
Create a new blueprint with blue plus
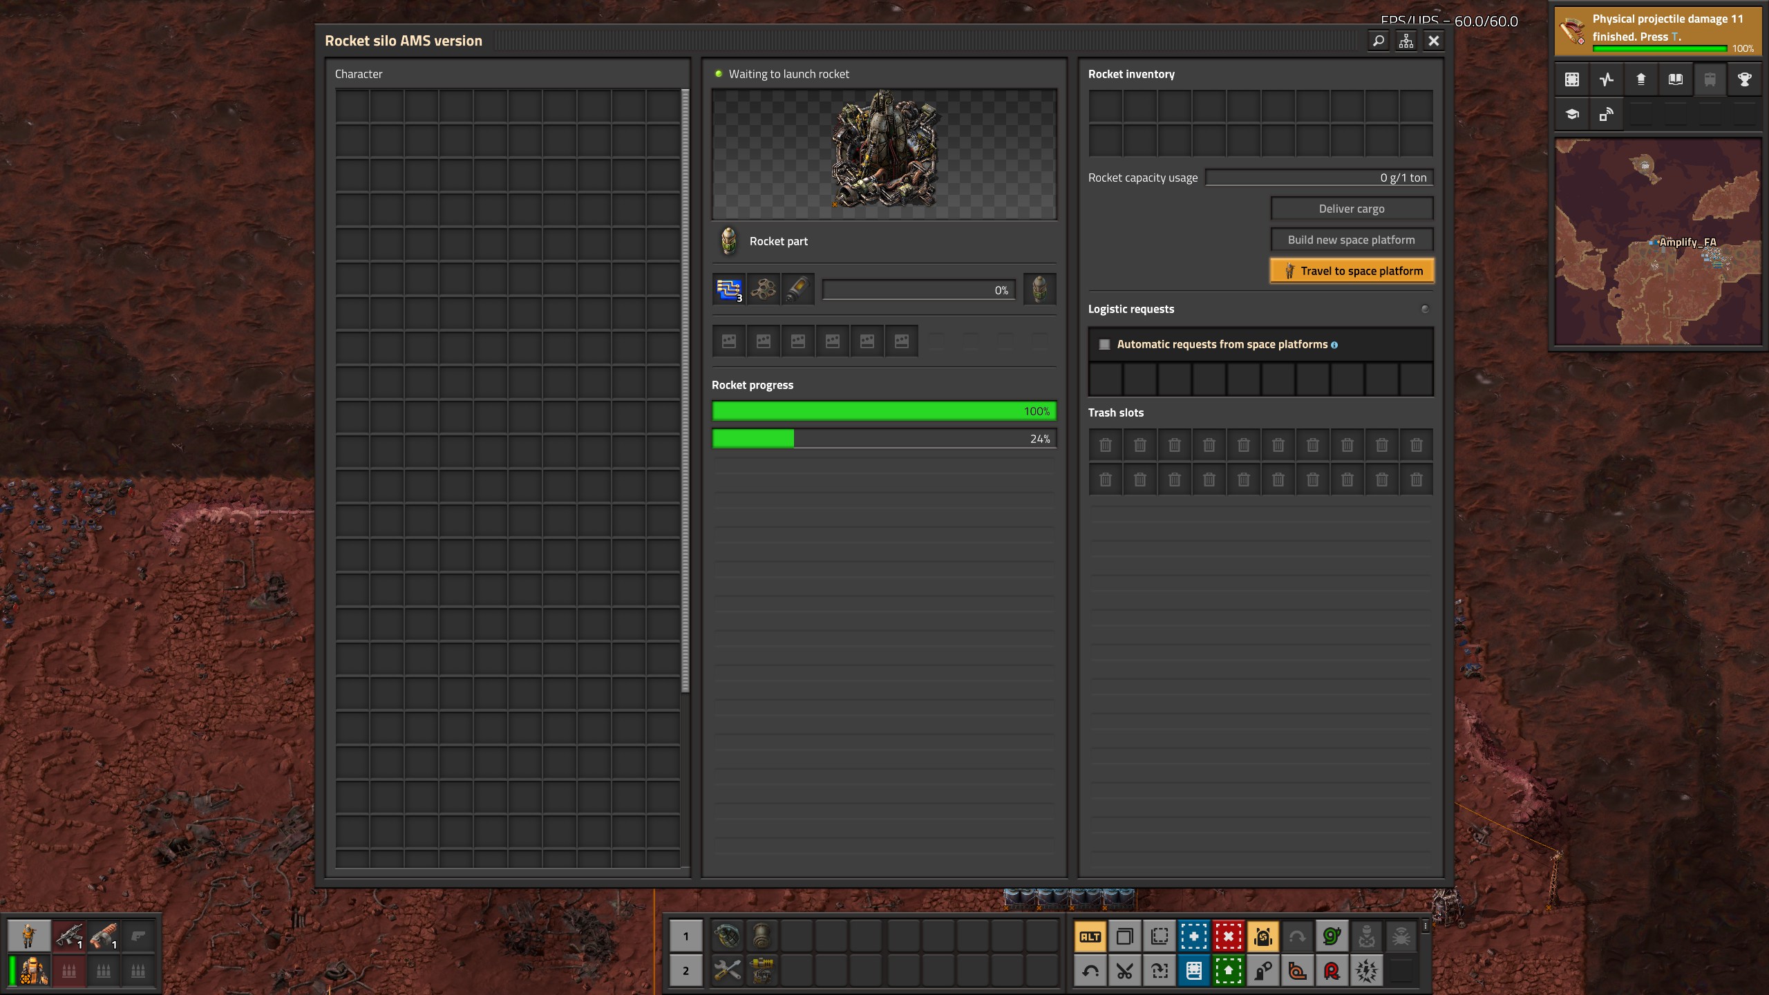point(1194,936)
